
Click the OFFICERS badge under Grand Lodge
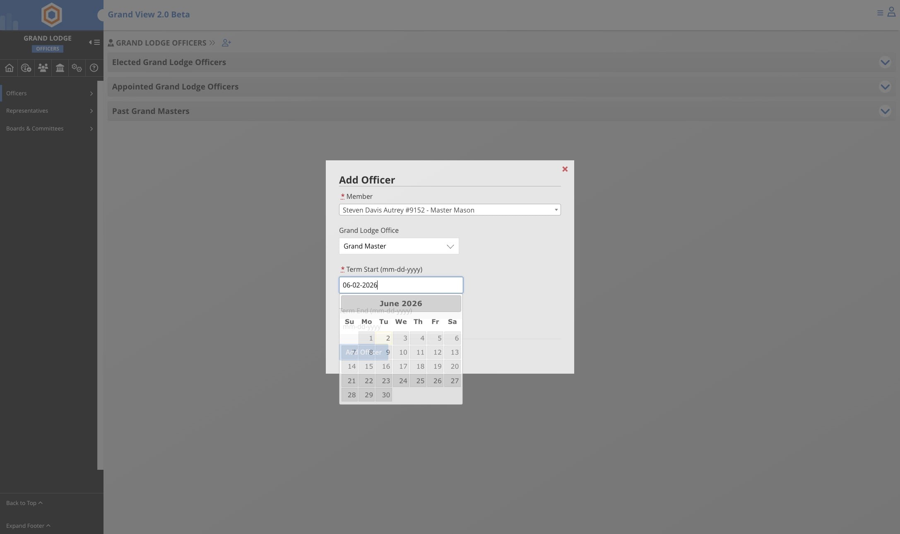point(48,49)
